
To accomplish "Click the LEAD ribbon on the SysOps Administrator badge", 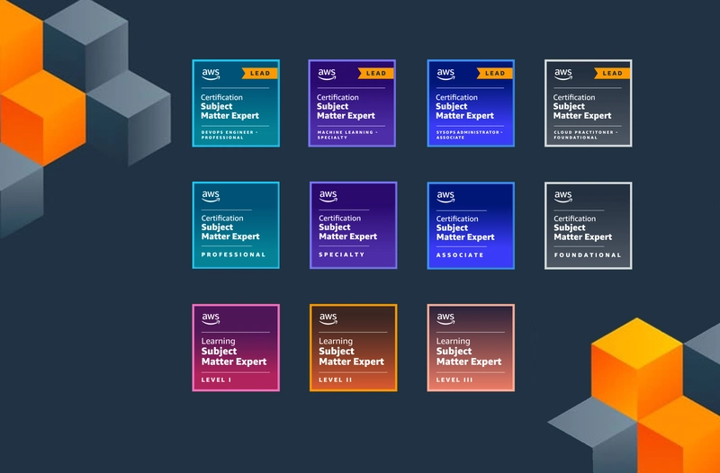I will click(493, 74).
